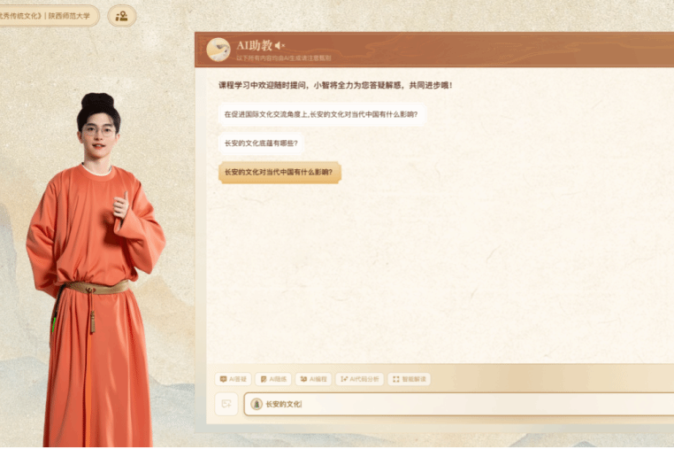Open AI代码分析 from the toolbar
Image resolution: width=674 pixels, height=449 pixels.
pyautogui.click(x=359, y=379)
